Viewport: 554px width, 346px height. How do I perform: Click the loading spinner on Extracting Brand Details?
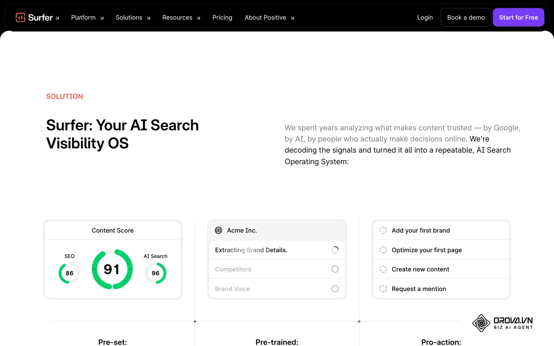(335, 250)
